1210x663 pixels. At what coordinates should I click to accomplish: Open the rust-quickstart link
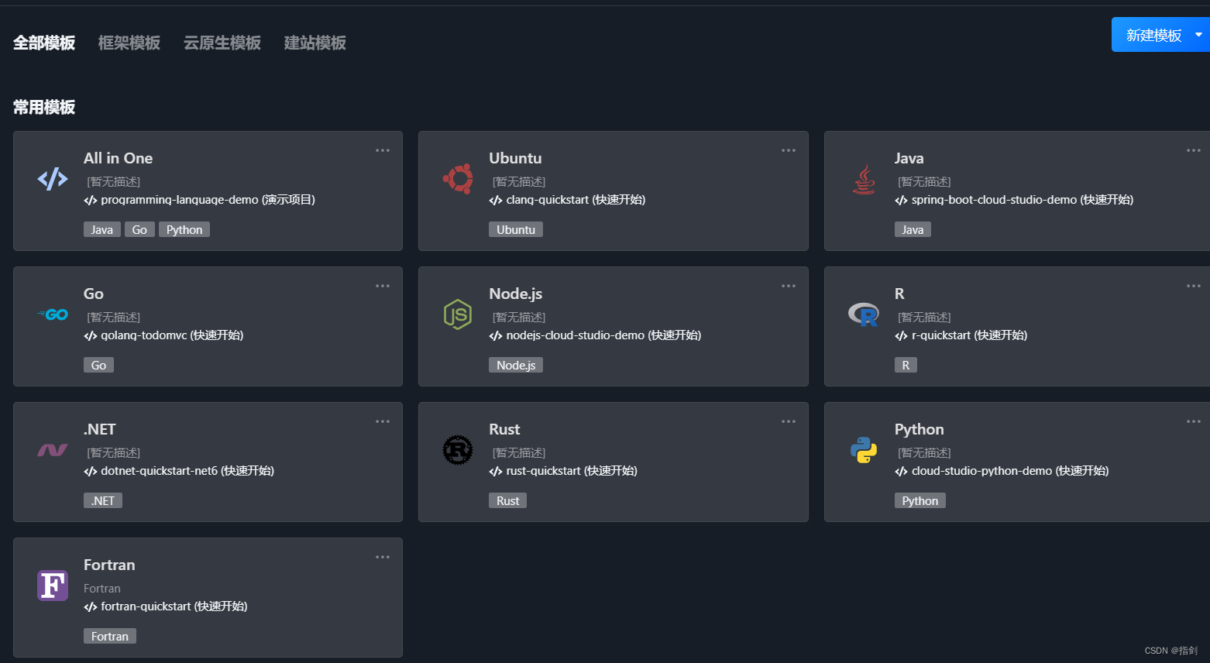pyautogui.click(x=563, y=471)
